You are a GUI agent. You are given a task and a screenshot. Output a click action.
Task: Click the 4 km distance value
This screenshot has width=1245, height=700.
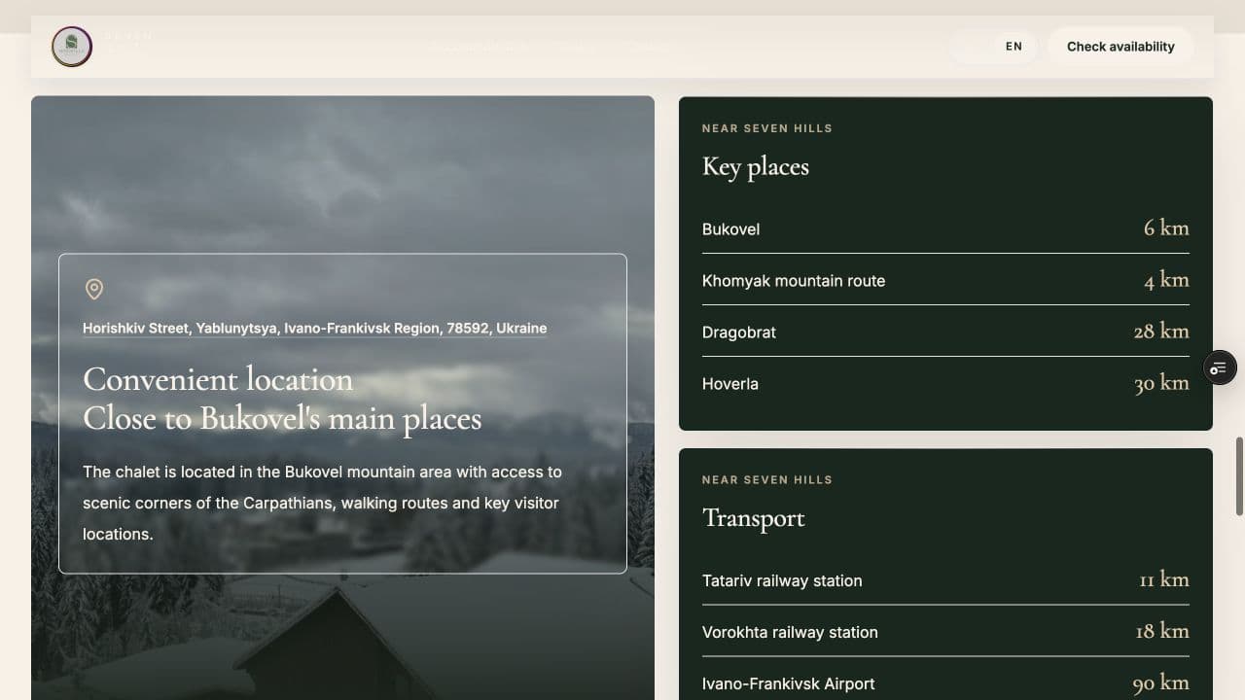coord(1166,280)
